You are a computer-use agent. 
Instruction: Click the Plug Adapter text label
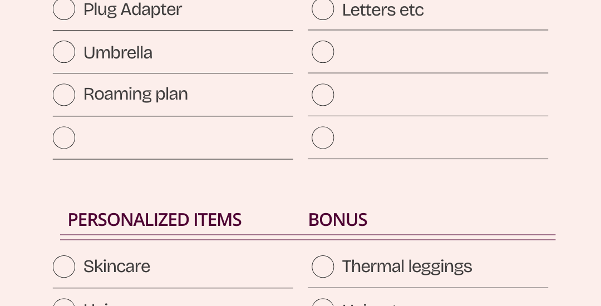pos(132,10)
